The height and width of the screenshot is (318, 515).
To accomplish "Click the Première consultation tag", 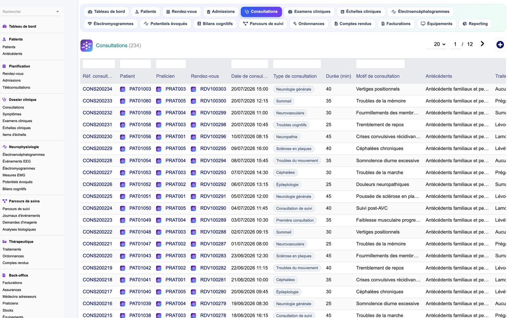I will pyautogui.click(x=295, y=220).
